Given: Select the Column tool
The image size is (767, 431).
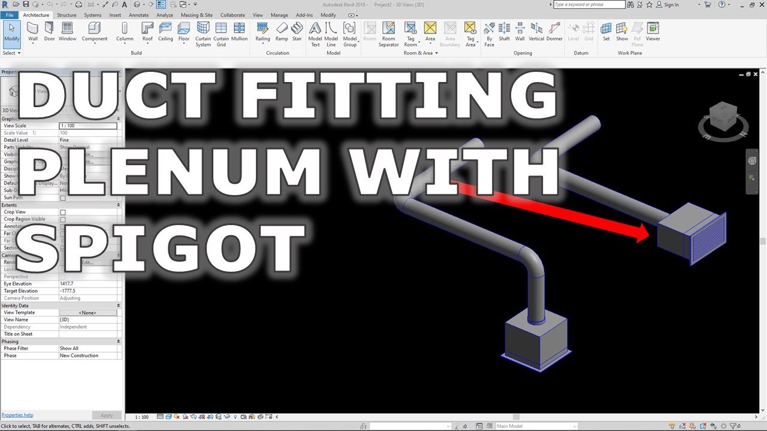Looking at the screenshot, I should 125,32.
